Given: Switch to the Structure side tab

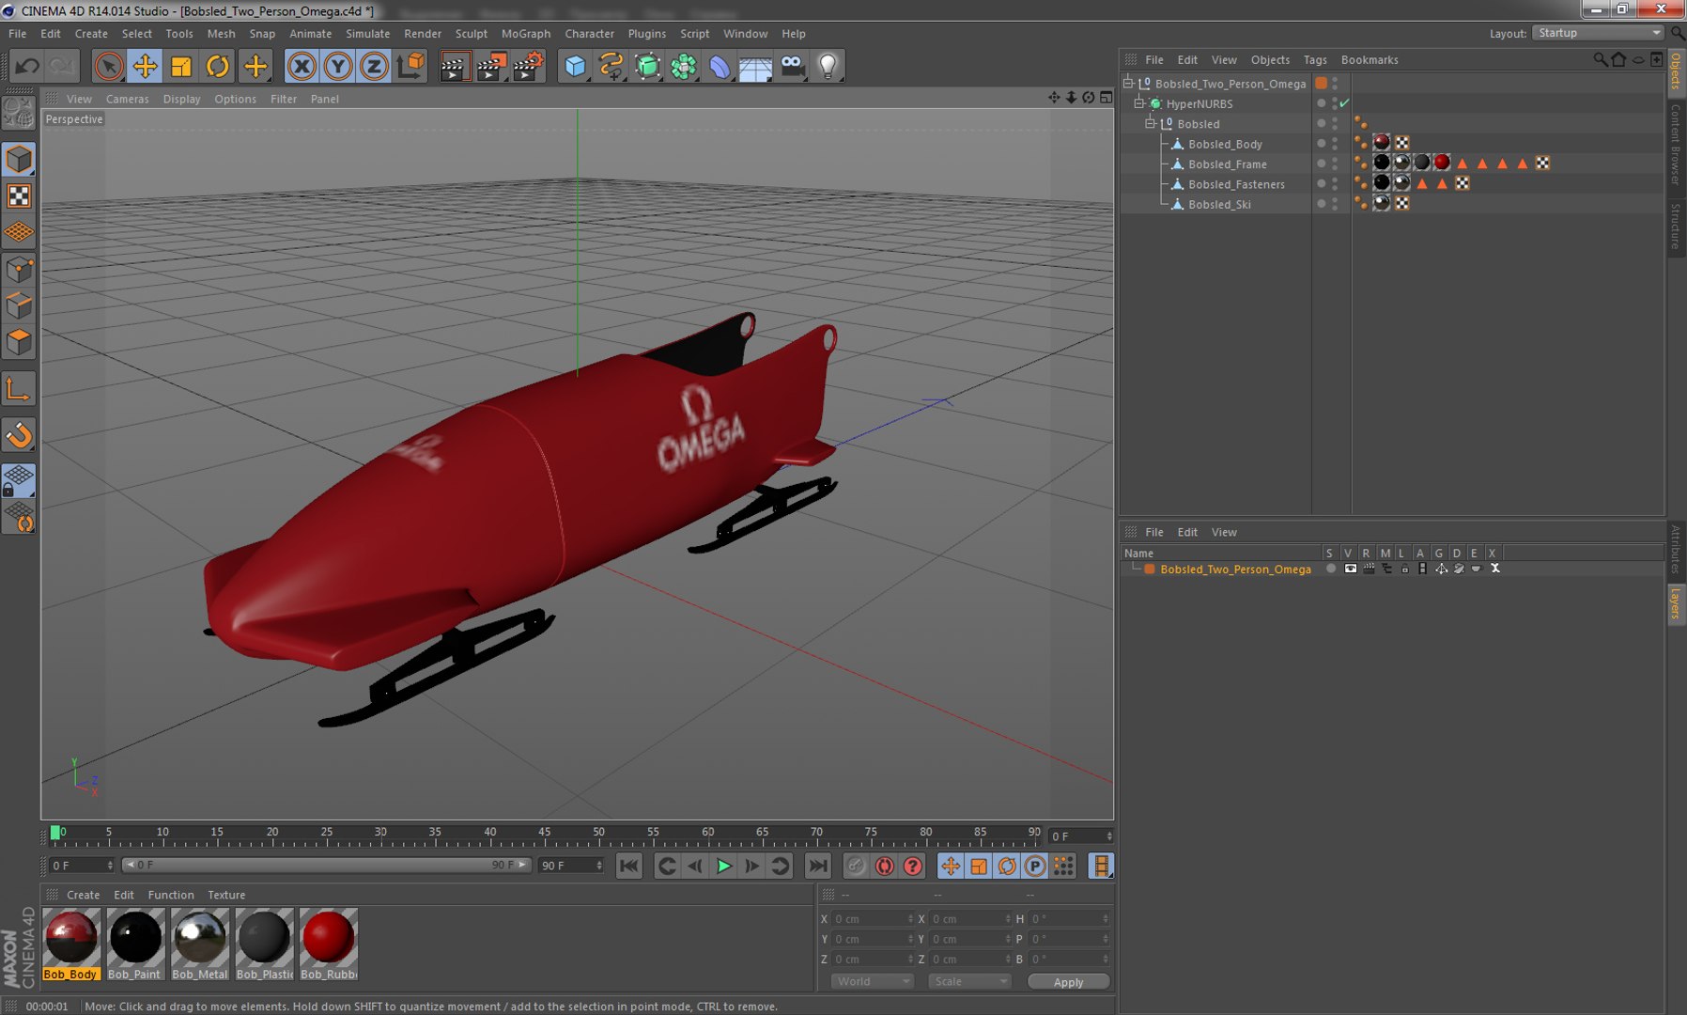Looking at the screenshot, I should pos(1675,226).
